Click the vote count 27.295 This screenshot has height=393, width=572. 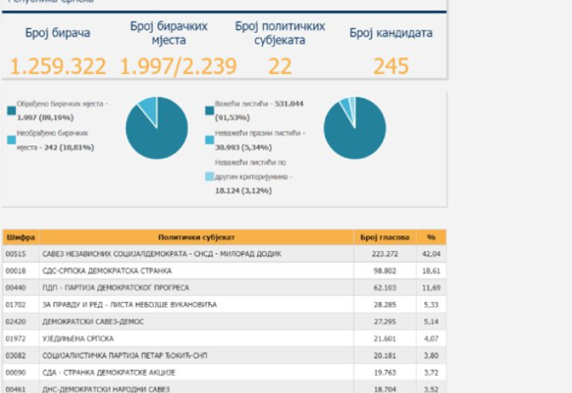click(385, 322)
